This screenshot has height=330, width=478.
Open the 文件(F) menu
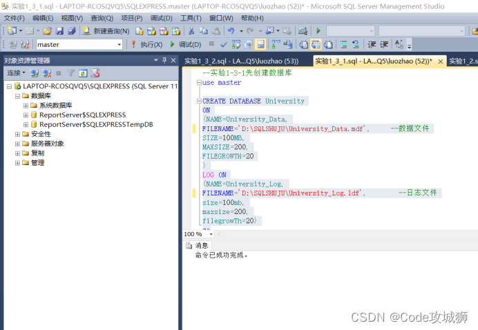[14, 18]
